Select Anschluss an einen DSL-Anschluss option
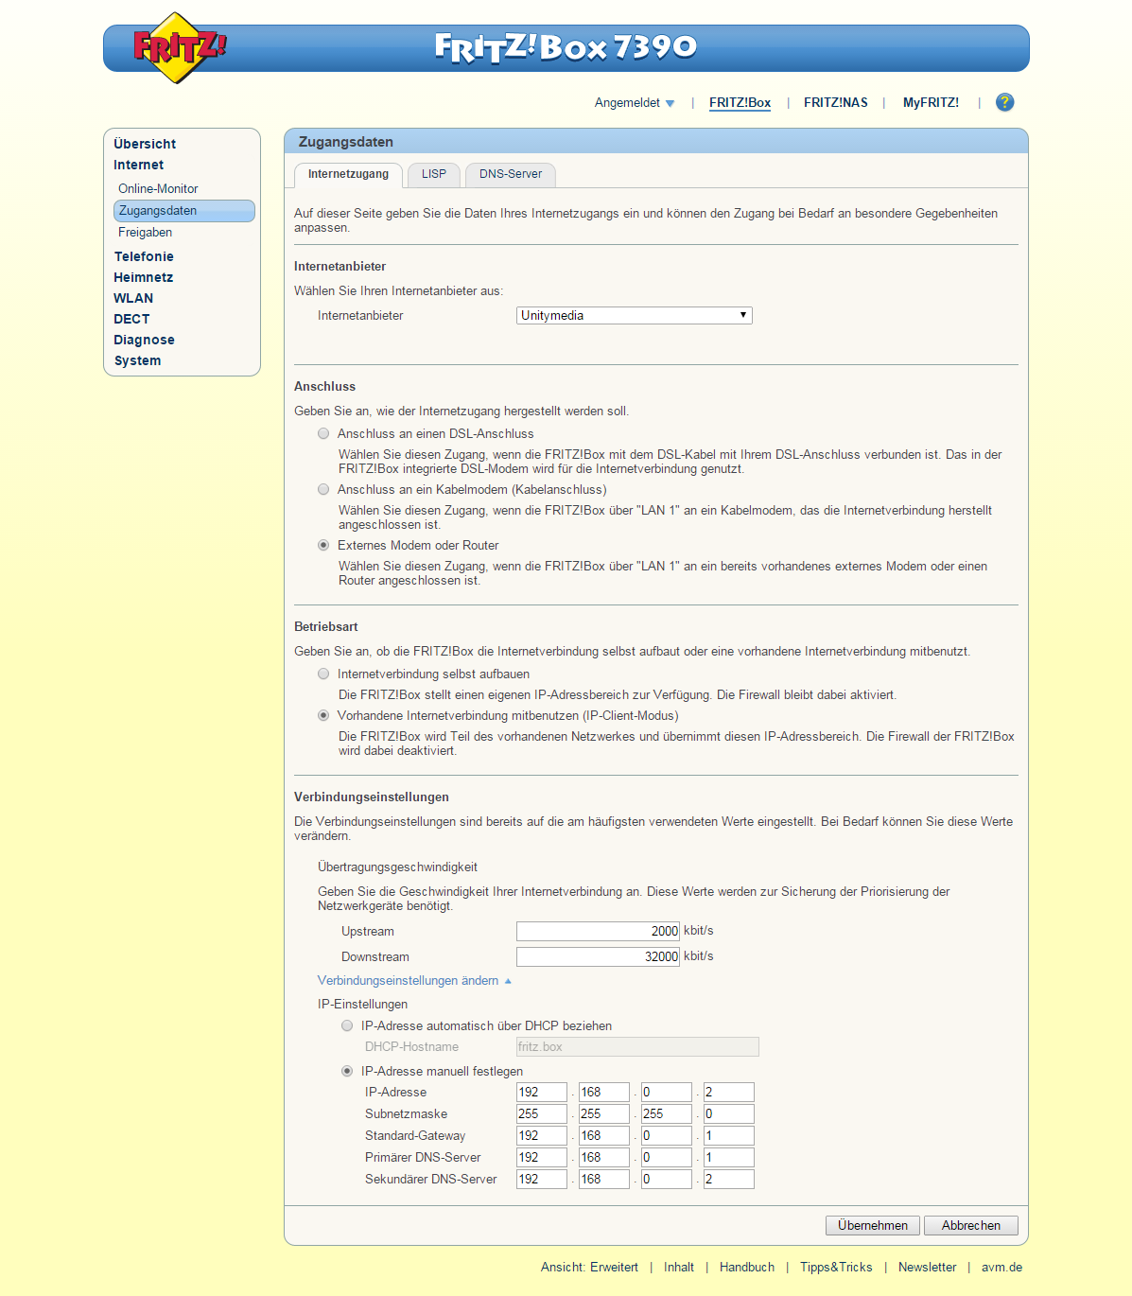 pyautogui.click(x=323, y=434)
